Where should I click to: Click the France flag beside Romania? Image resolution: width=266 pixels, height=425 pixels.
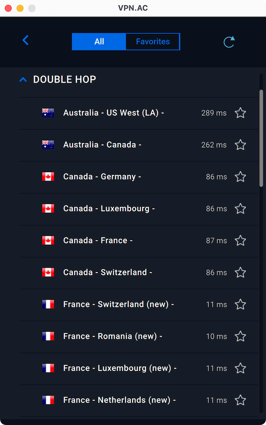[48, 337]
